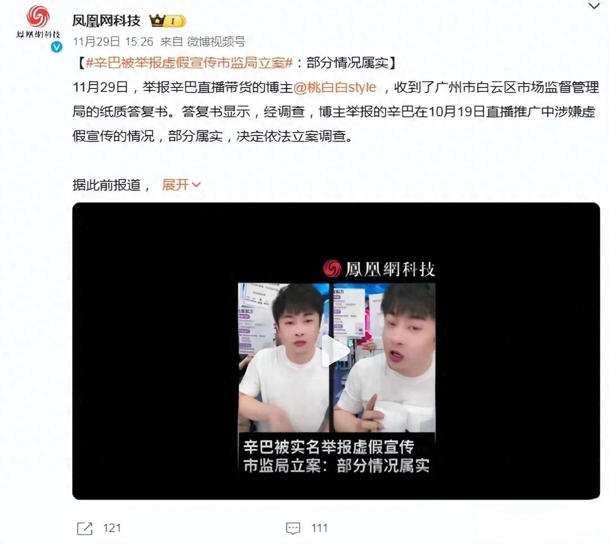
Task: Click the 凤凰网科技 account name
Action: click(x=106, y=20)
